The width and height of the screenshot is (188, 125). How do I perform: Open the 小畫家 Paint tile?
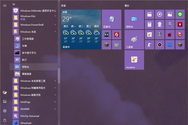[134, 40]
